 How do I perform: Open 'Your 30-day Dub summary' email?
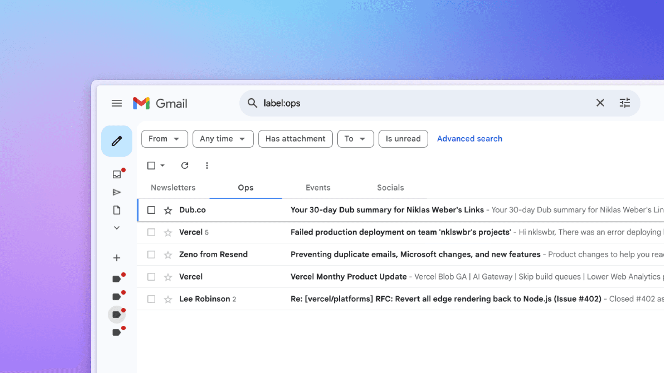[x=387, y=210]
